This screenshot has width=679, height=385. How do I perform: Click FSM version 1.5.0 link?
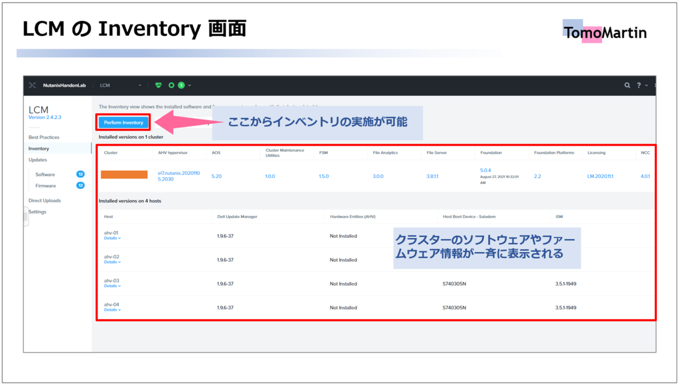pyautogui.click(x=324, y=176)
